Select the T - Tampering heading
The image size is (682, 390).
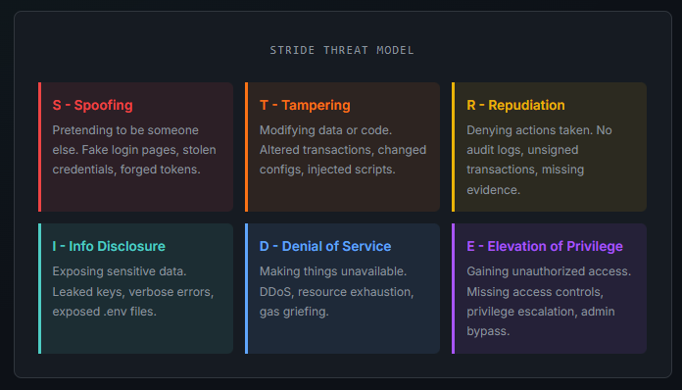(305, 105)
